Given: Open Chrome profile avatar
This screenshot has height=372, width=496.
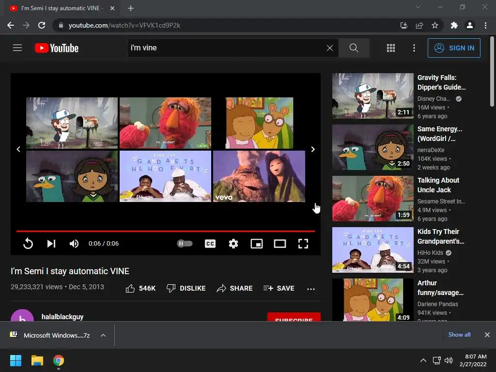Looking at the screenshot, I should [470, 25].
